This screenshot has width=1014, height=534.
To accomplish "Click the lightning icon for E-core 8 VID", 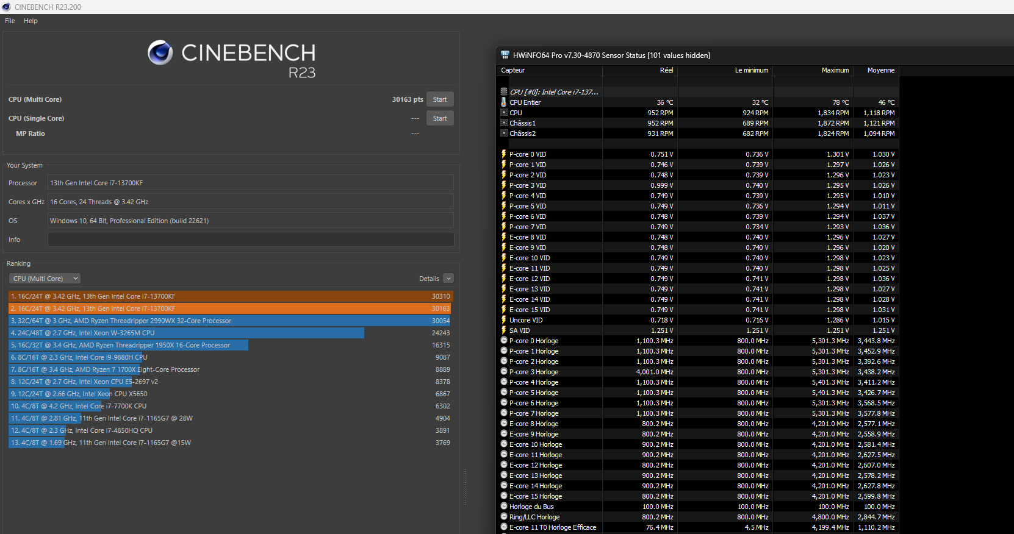I will pyautogui.click(x=504, y=237).
